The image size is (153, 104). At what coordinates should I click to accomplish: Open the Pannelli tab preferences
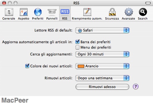tap(52, 14)
